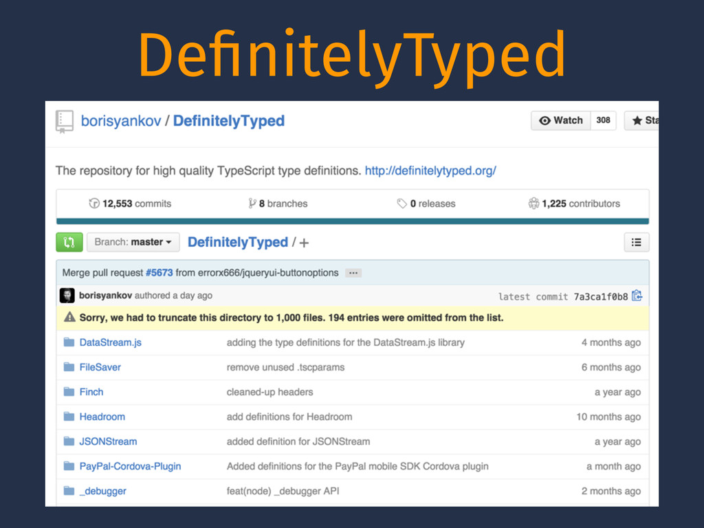This screenshot has width=704, height=528.
Task: Open commit 'feat(node) _debugger API'
Action: (283, 491)
